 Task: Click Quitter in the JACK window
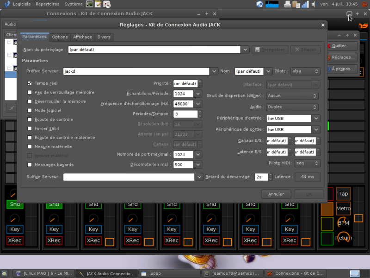click(x=342, y=45)
